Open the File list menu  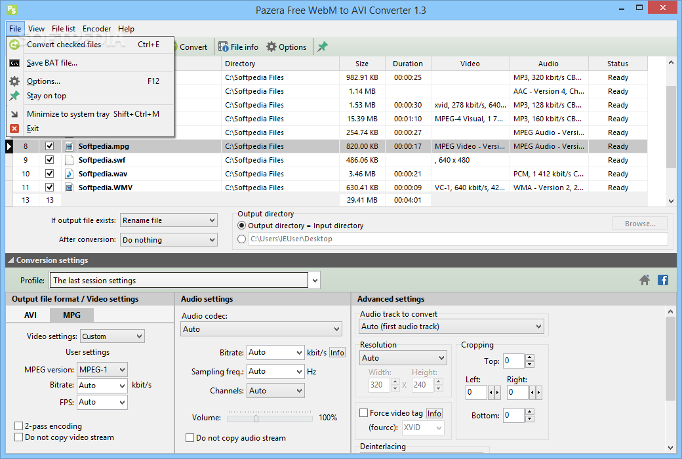64,29
